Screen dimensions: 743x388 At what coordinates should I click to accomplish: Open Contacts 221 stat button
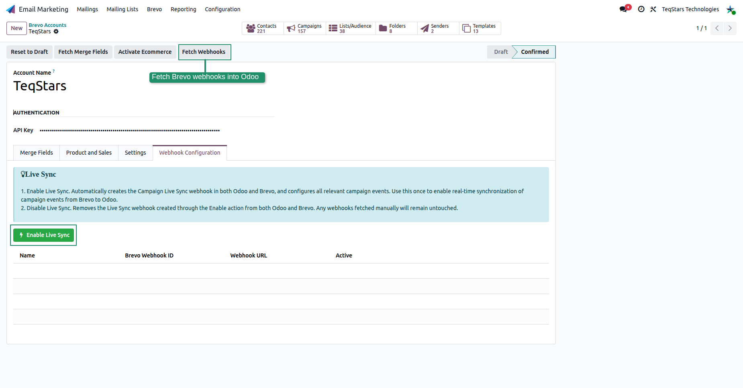pos(263,28)
